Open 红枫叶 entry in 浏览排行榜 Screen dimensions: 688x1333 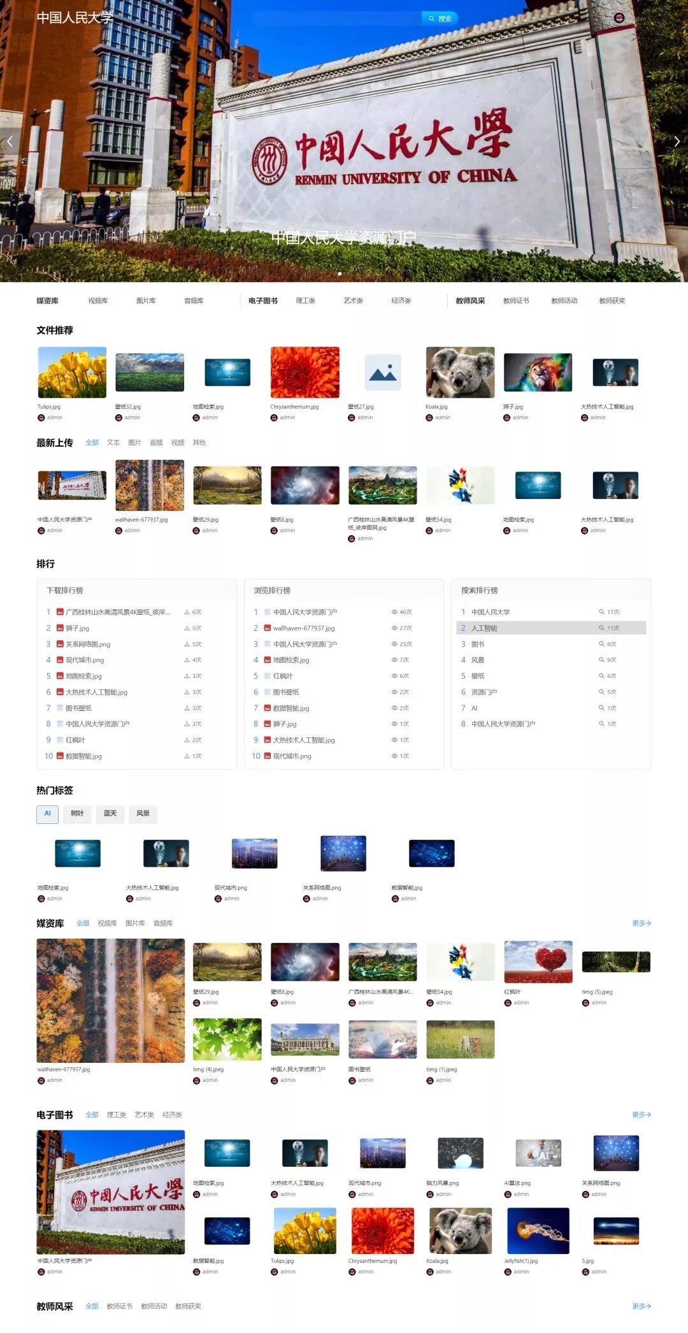(283, 676)
